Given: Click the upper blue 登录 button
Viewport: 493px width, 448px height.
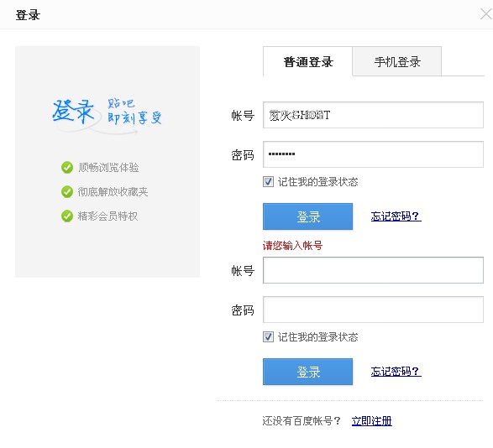Looking at the screenshot, I should coord(308,216).
